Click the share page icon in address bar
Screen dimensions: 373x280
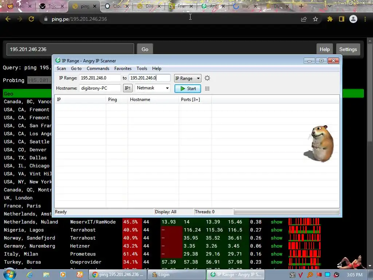[x=304, y=19]
